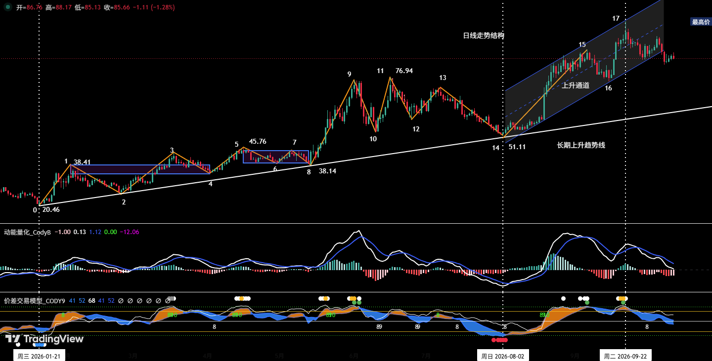Viewport: 712px width, 361px height.
Task: Click the wave number 10 label
Action: click(373, 139)
